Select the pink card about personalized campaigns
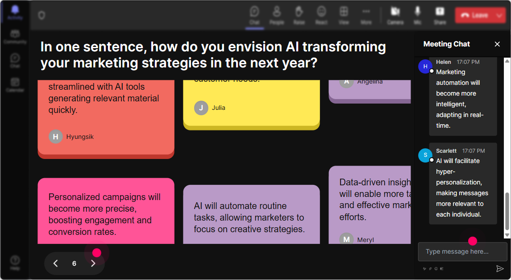Screen dimensions: 511x280 pyautogui.click(x=106, y=211)
